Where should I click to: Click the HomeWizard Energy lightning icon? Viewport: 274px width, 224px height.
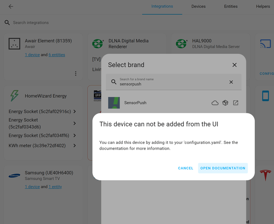coord(14,96)
